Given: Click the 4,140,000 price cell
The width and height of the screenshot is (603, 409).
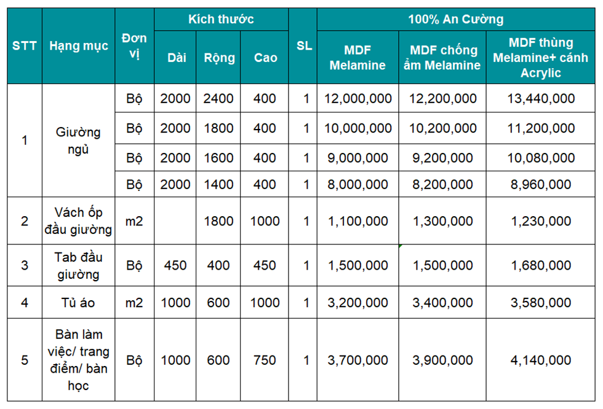Looking at the screenshot, I should tap(541, 360).
